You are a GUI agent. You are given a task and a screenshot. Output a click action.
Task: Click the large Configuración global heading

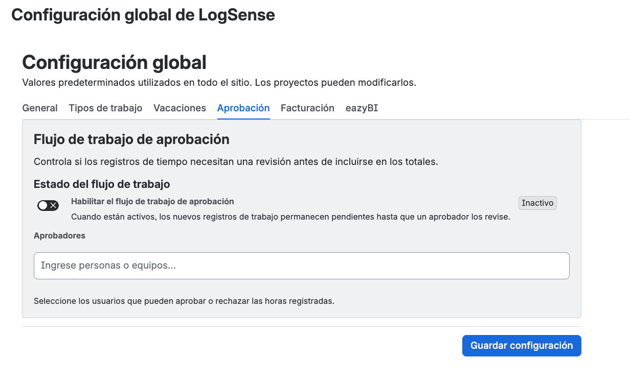click(115, 62)
